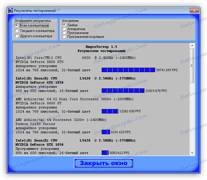Click the app icon in title bar
Image resolution: width=207 pixels, height=180 pixels.
pyautogui.click(x=10, y=10)
